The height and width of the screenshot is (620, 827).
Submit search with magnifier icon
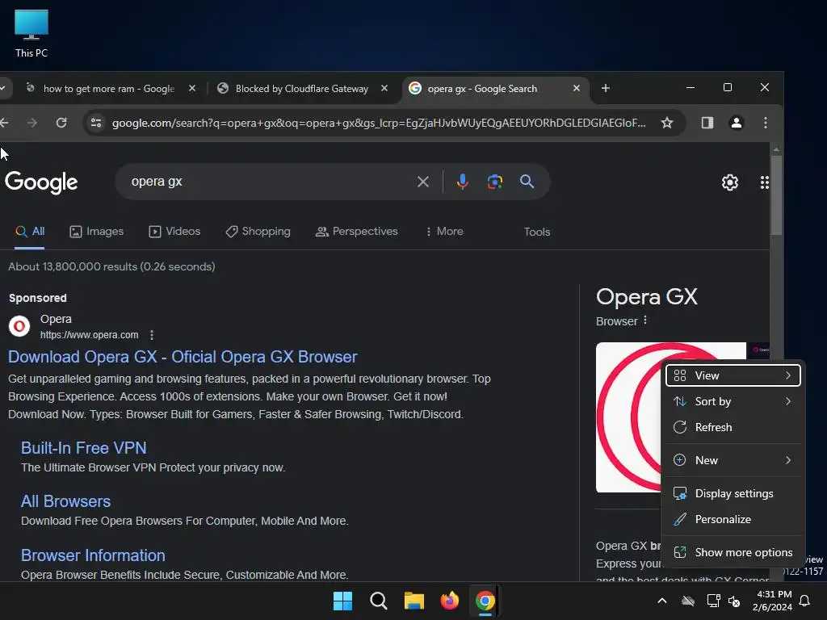coord(527,182)
